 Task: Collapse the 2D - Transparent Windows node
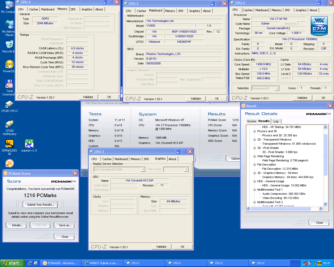[254, 139]
